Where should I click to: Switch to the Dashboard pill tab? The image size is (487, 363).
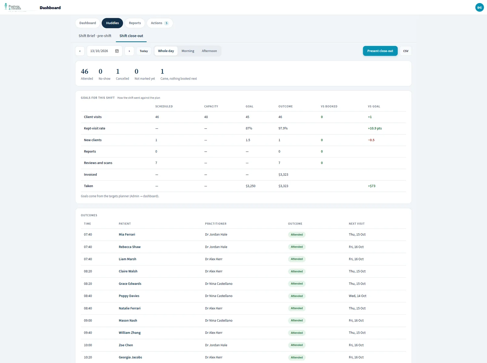pyautogui.click(x=88, y=23)
